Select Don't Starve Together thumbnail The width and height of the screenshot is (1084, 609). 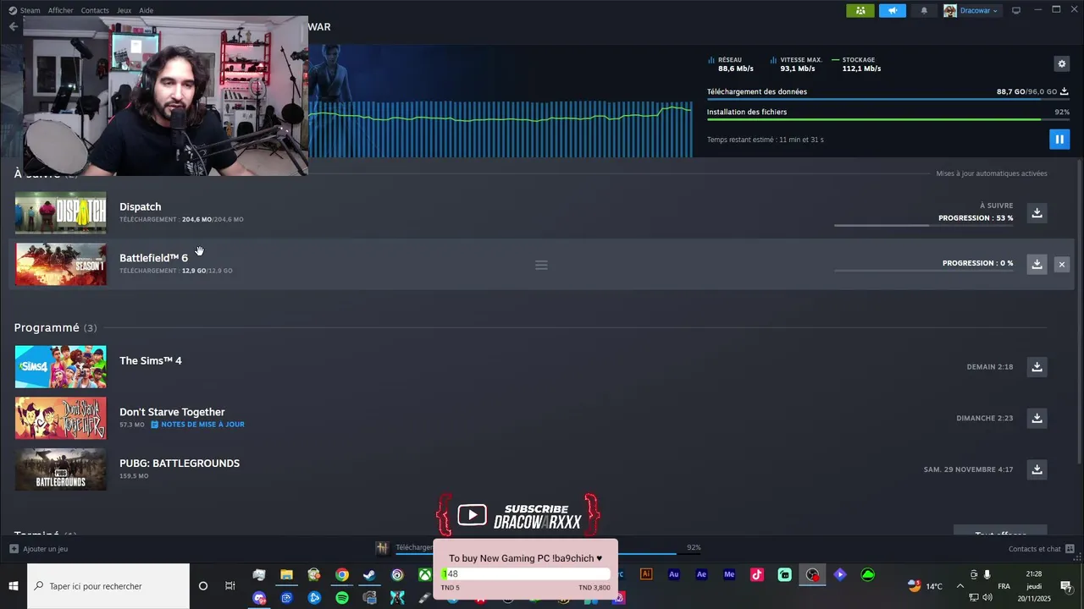[x=61, y=418]
